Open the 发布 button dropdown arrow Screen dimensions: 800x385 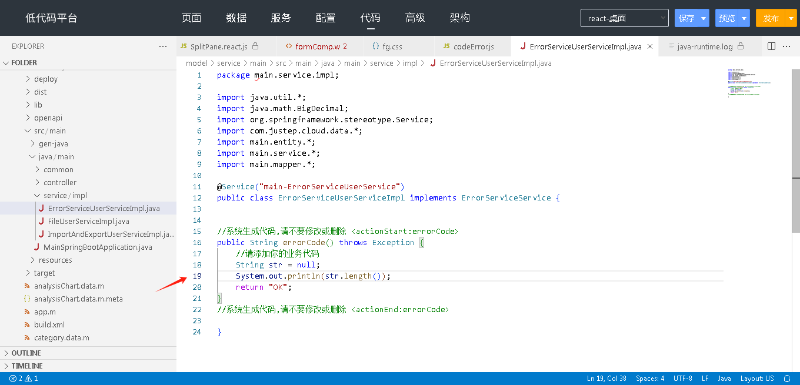tap(791, 18)
